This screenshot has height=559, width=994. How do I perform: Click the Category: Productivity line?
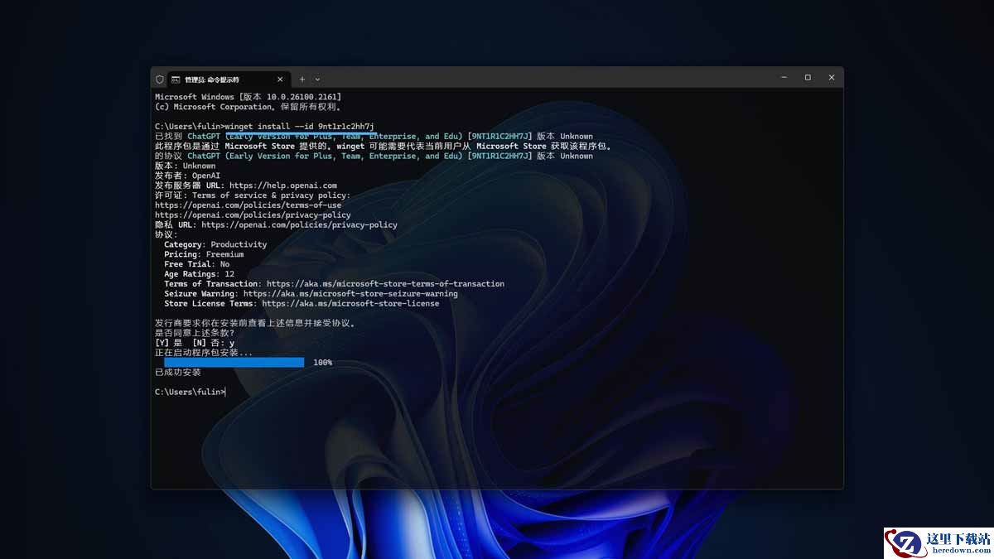coord(215,245)
